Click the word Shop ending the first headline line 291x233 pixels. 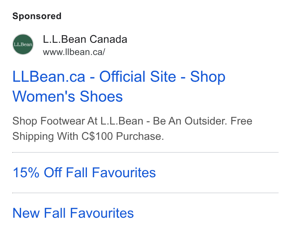tap(208, 77)
